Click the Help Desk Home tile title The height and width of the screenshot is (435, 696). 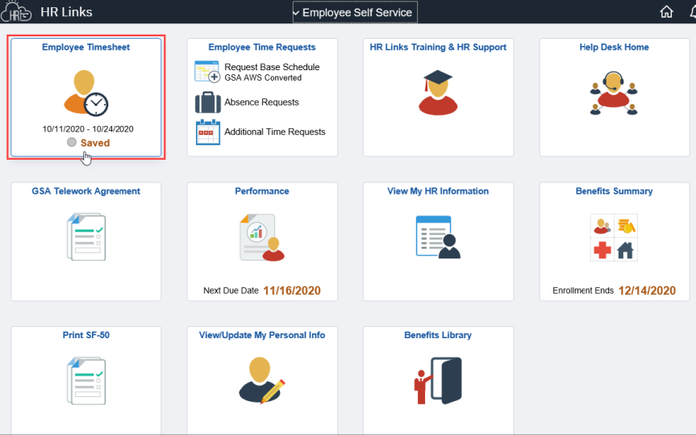pos(614,47)
